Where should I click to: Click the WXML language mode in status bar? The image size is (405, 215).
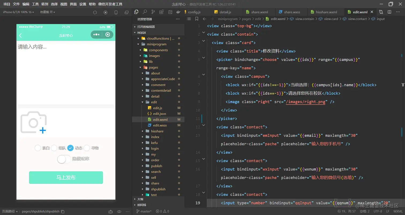(398, 211)
